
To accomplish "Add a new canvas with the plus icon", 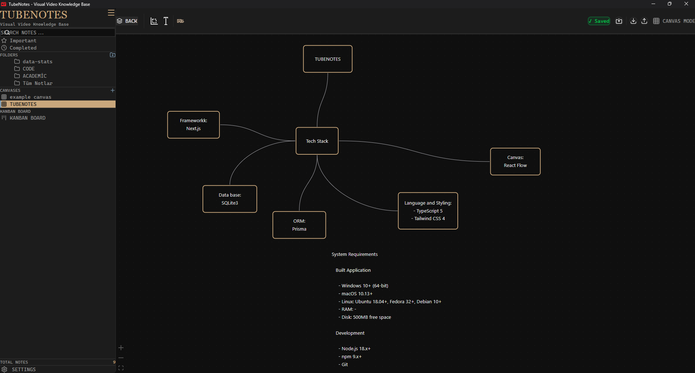I will point(112,90).
